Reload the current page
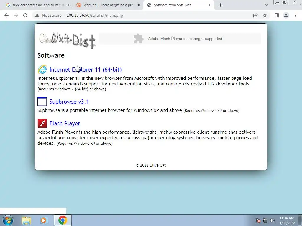302x226 pixels. [25, 15]
